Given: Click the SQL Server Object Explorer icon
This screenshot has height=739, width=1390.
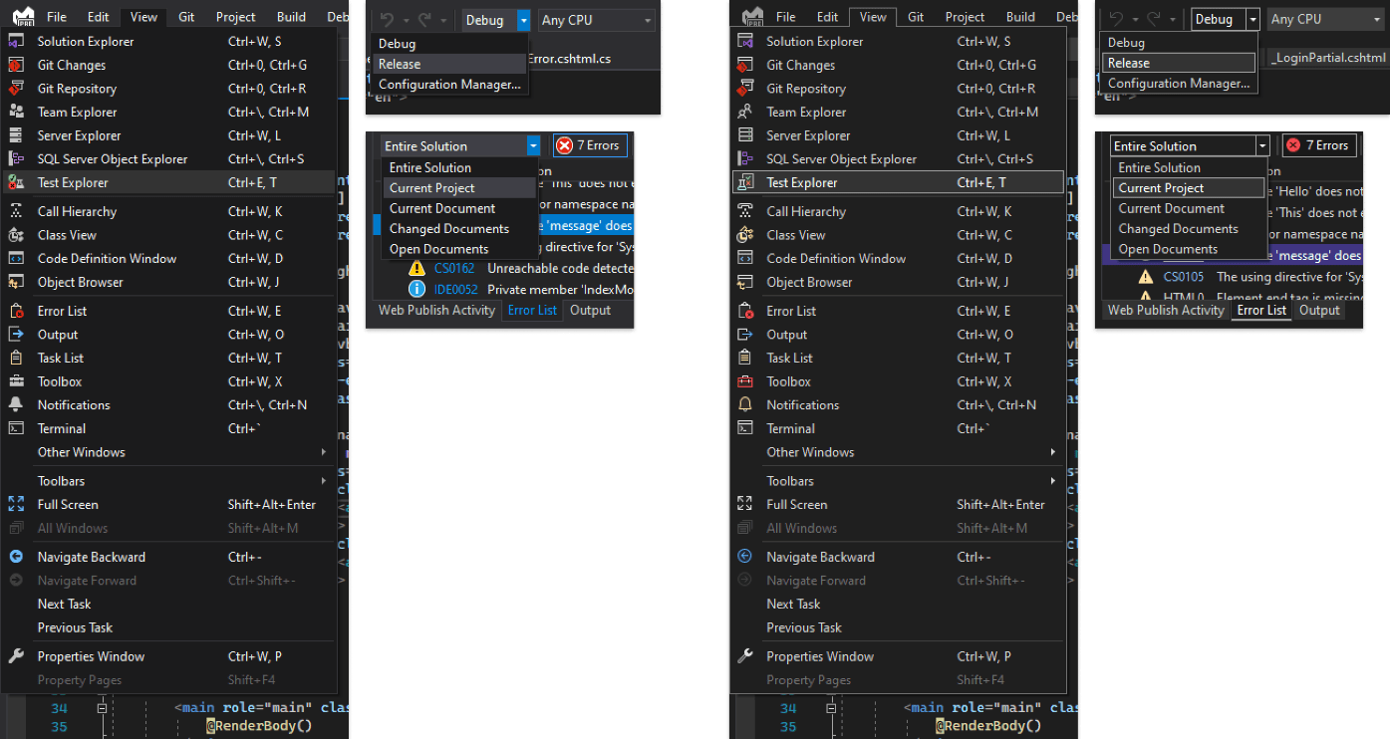Looking at the screenshot, I should pos(17,158).
